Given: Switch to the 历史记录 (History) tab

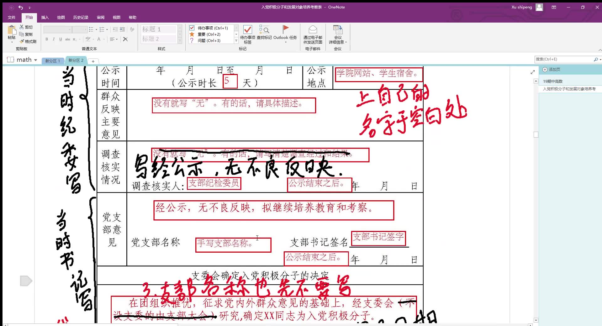Looking at the screenshot, I should pos(81,18).
